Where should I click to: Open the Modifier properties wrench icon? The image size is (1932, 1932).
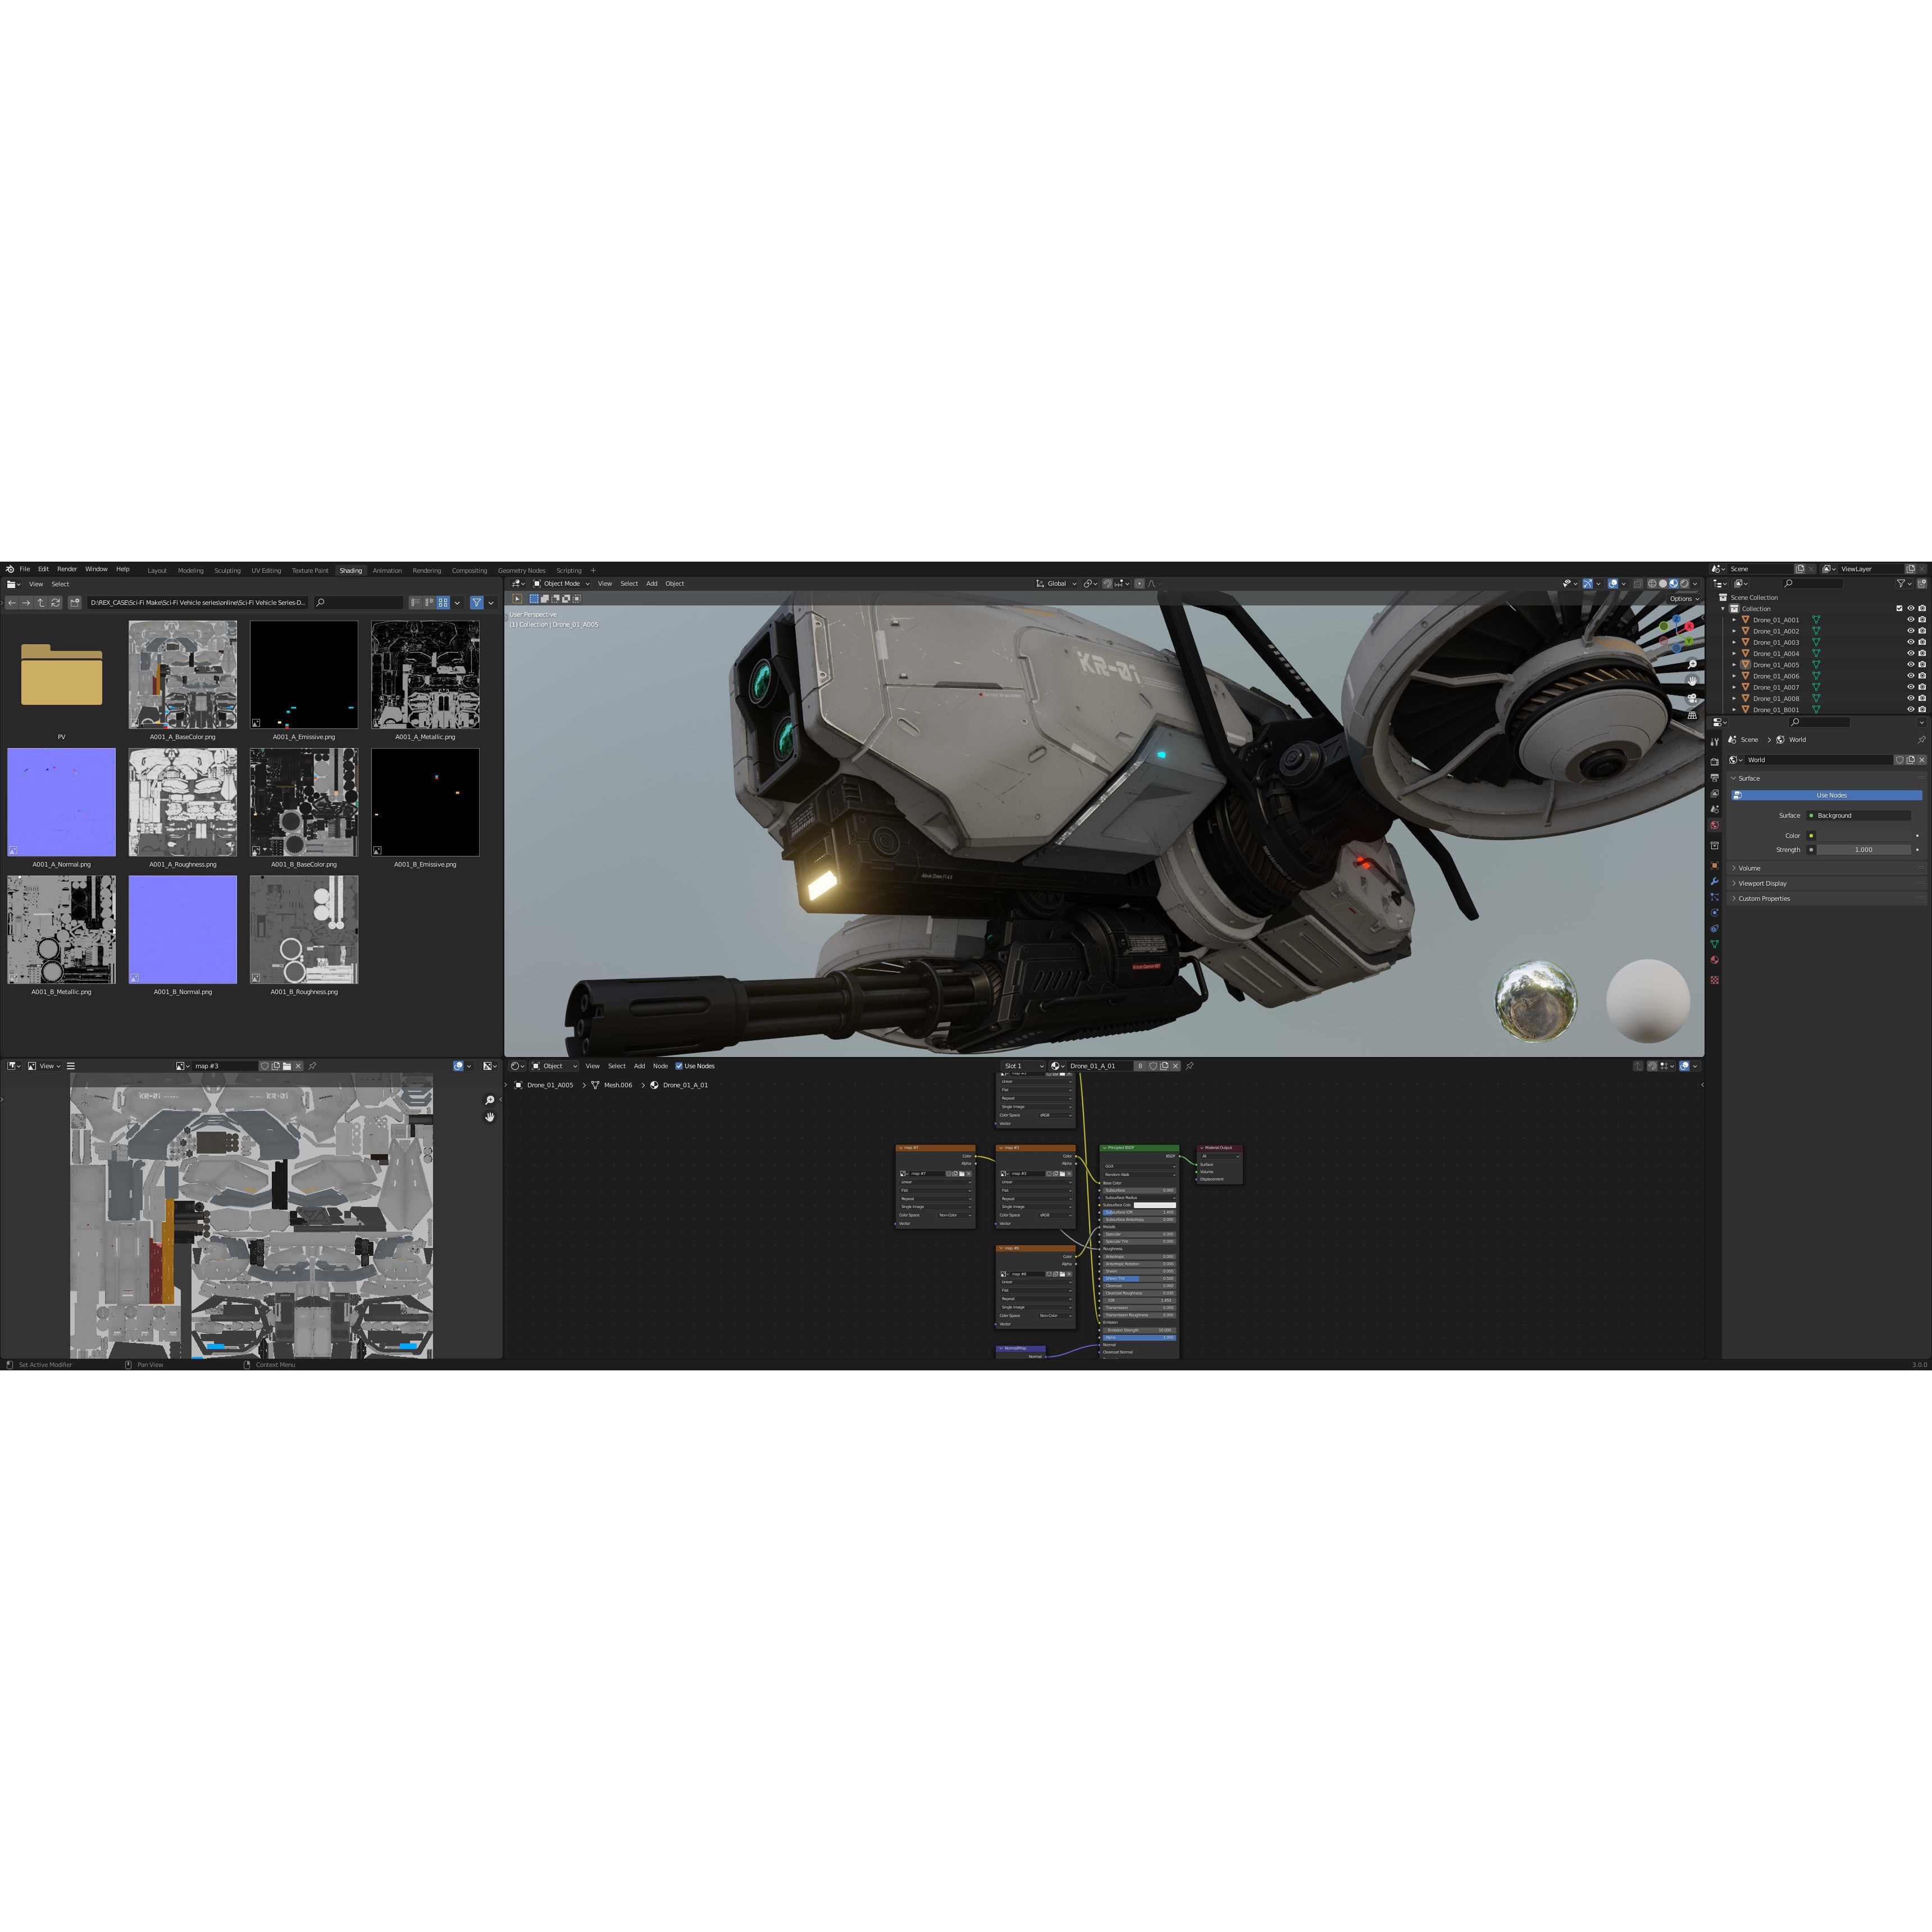click(x=1715, y=881)
